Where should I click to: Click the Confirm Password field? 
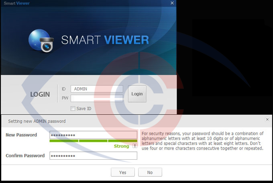[93, 156]
